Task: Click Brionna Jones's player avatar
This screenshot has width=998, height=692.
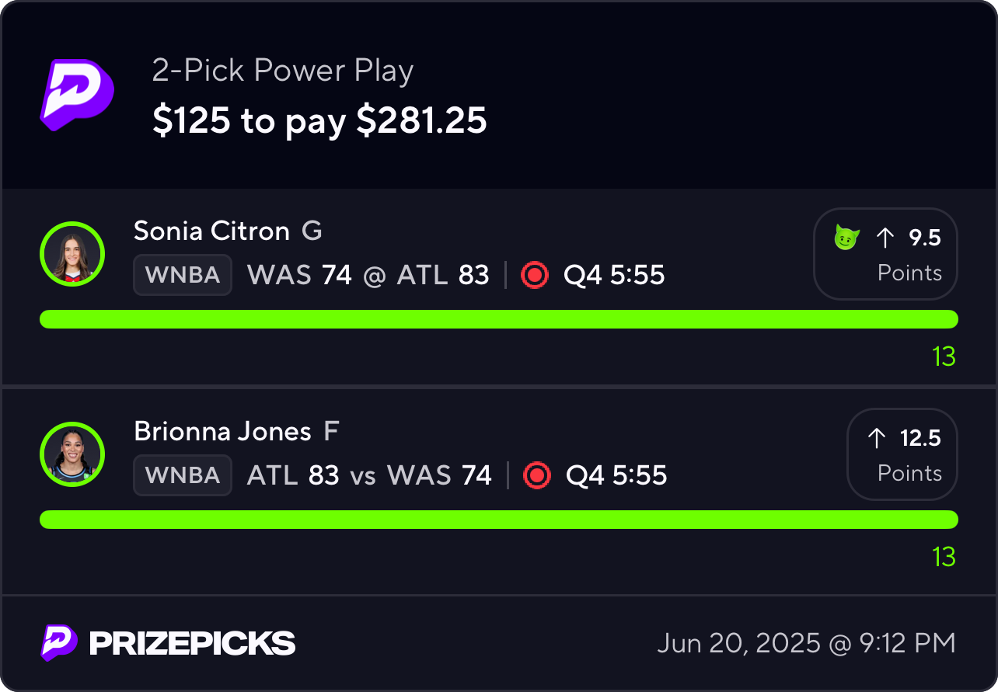Action: tap(72, 454)
